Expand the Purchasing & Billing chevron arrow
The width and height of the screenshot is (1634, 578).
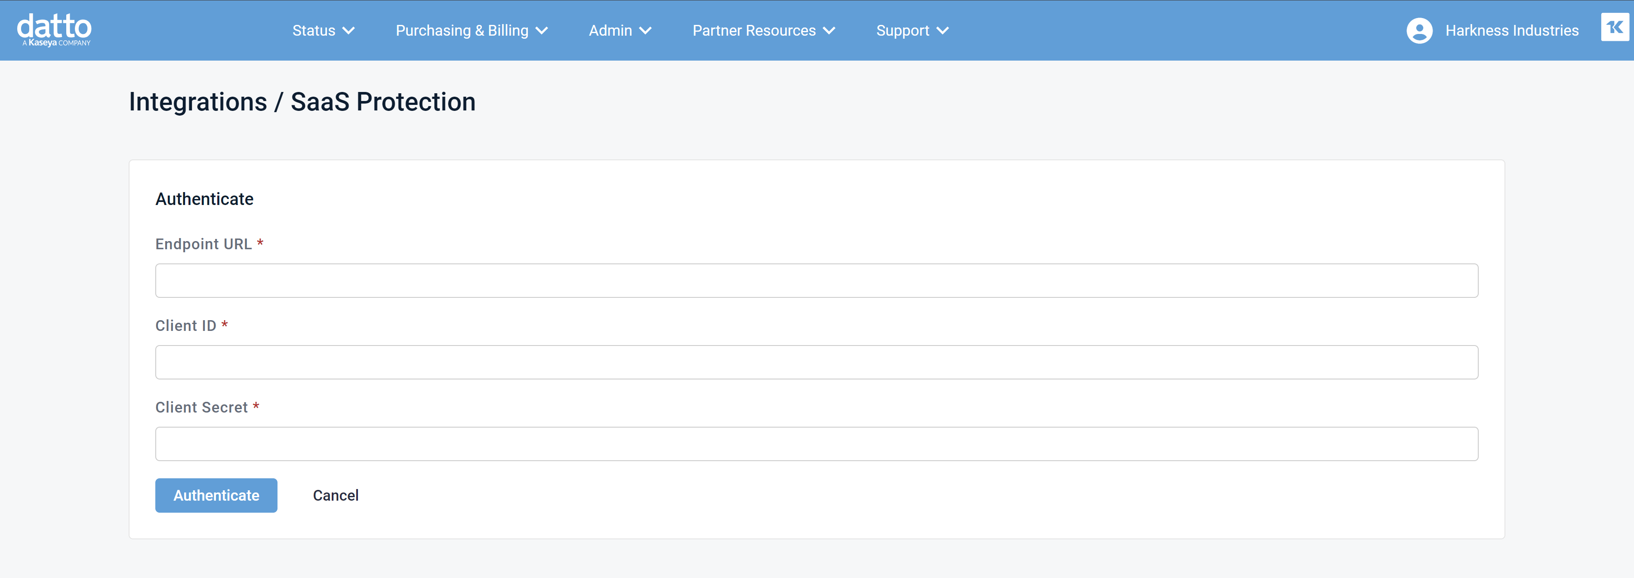(x=542, y=31)
